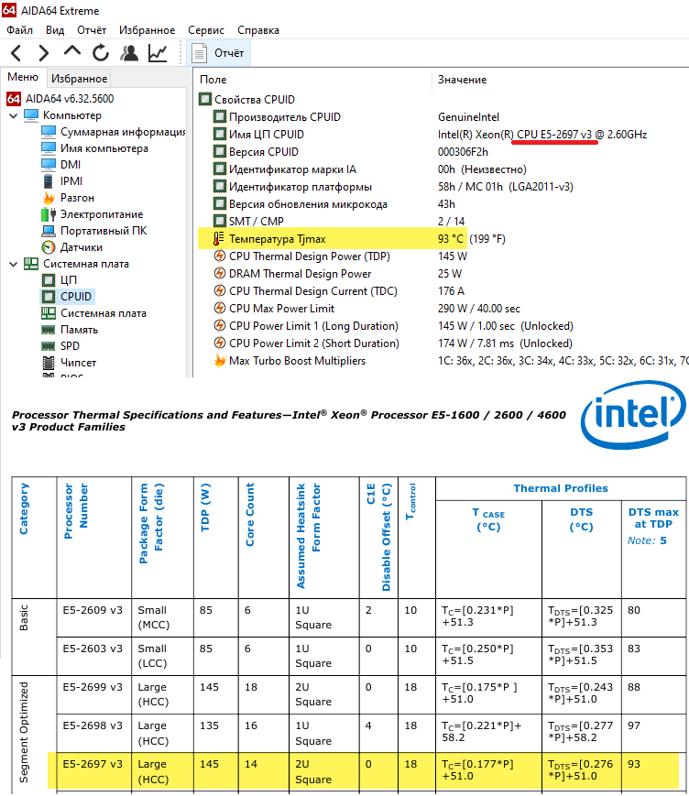Open the Справка menu
The image size is (689, 796).
tap(258, 30)
